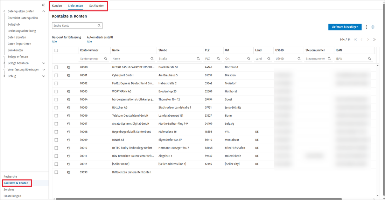Click document icon in row 70011
Viewport: 385px width, 200px height.
[69, 156]
